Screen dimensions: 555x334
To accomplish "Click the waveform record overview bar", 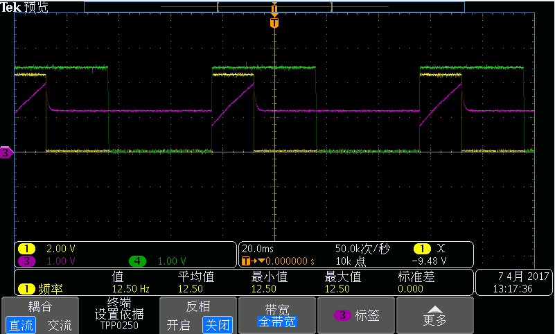I will (x=274, y=7).
